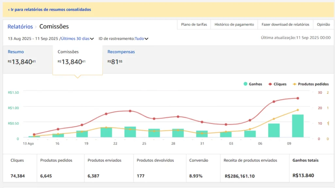The width and height of the screenshot is (335, 188).
Task: Click the Relatórios breadcrumb link
Action: (20, 27)
